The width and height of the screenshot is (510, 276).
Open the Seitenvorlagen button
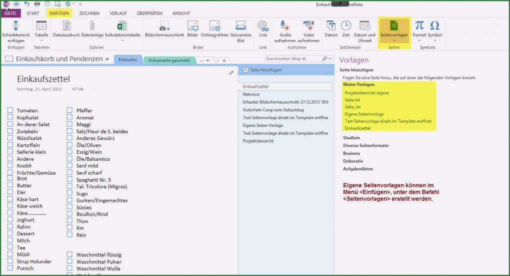tap(394, 31)
